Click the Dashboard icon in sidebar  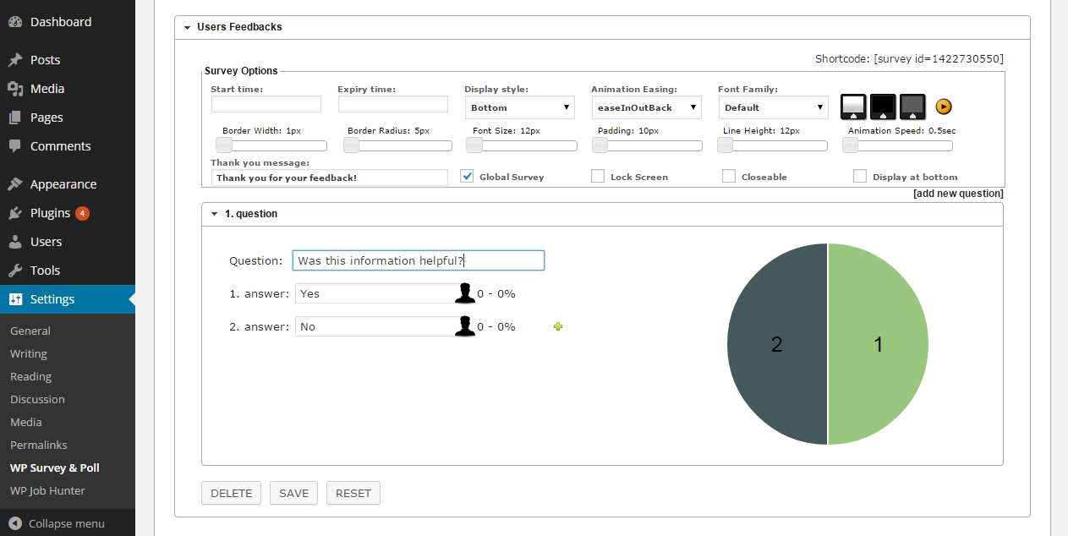click(x=15, y=21)
